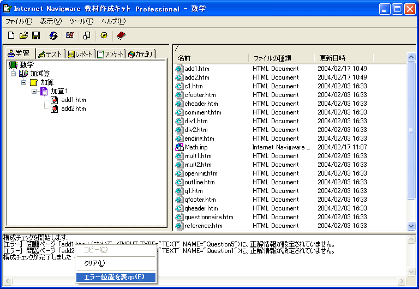Switch to the レポート tab
Screen dimensions: 419x289
80,54
